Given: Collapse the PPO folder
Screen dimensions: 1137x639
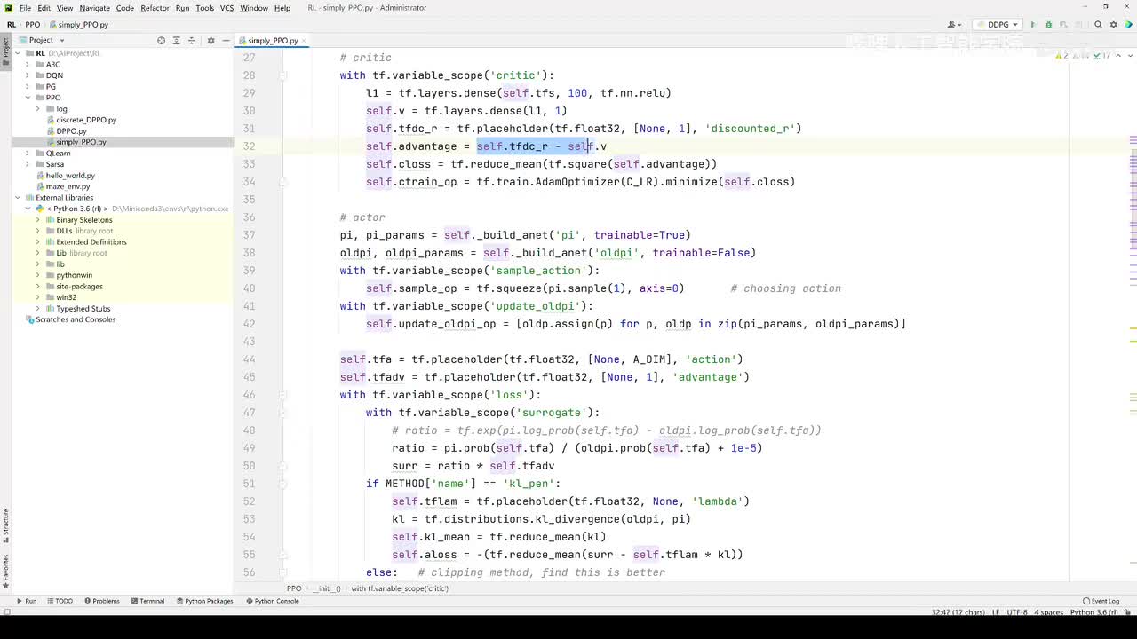Looking at the screenshot, I should 28,98.
